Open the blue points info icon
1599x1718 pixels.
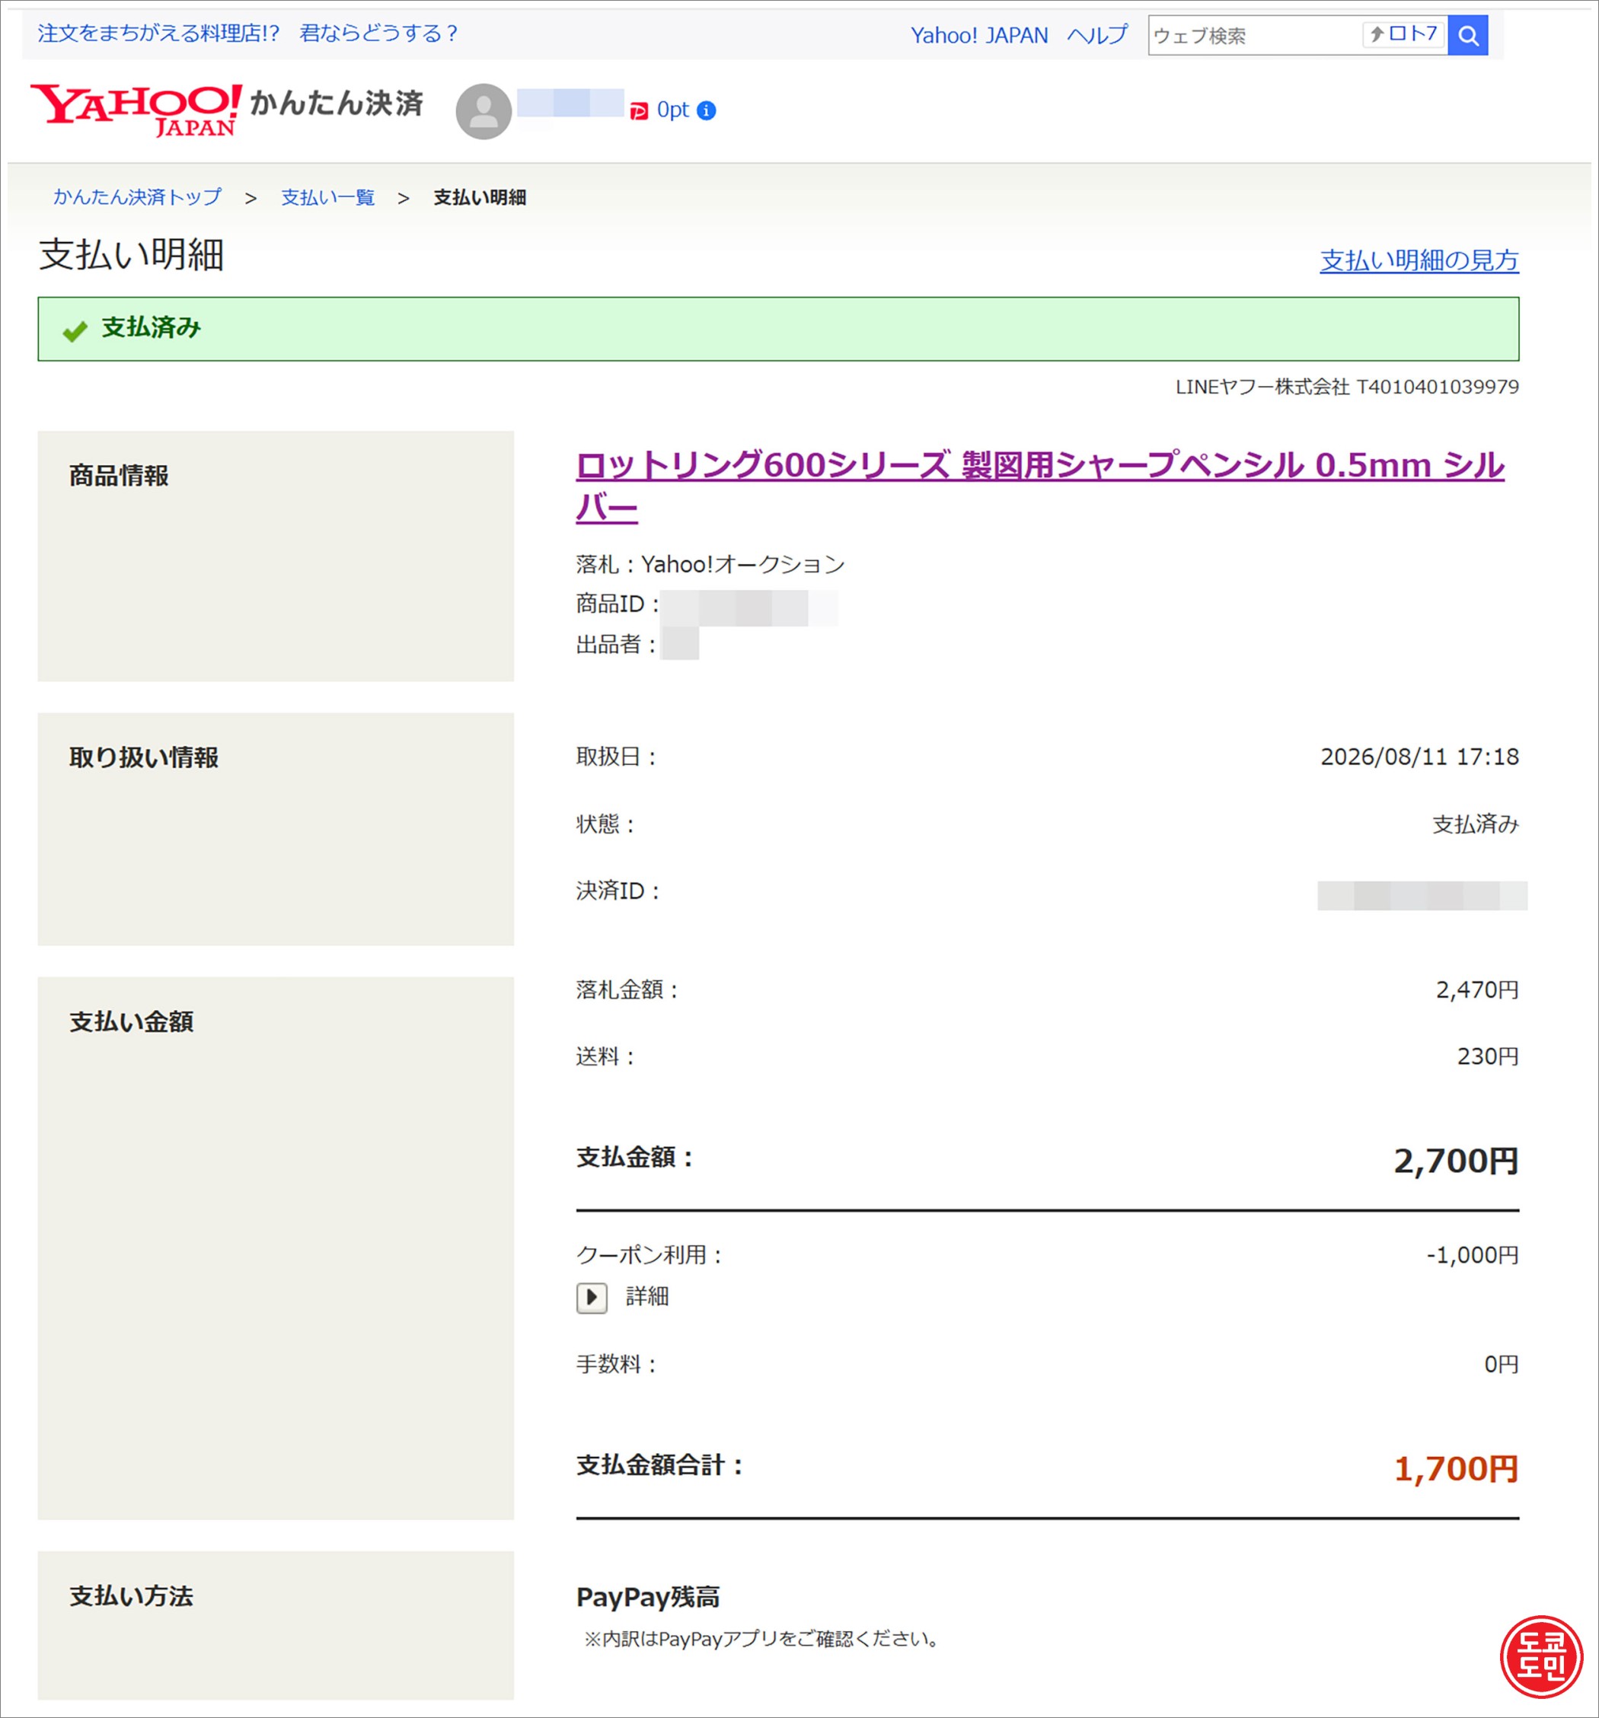(x=706, y=110)
